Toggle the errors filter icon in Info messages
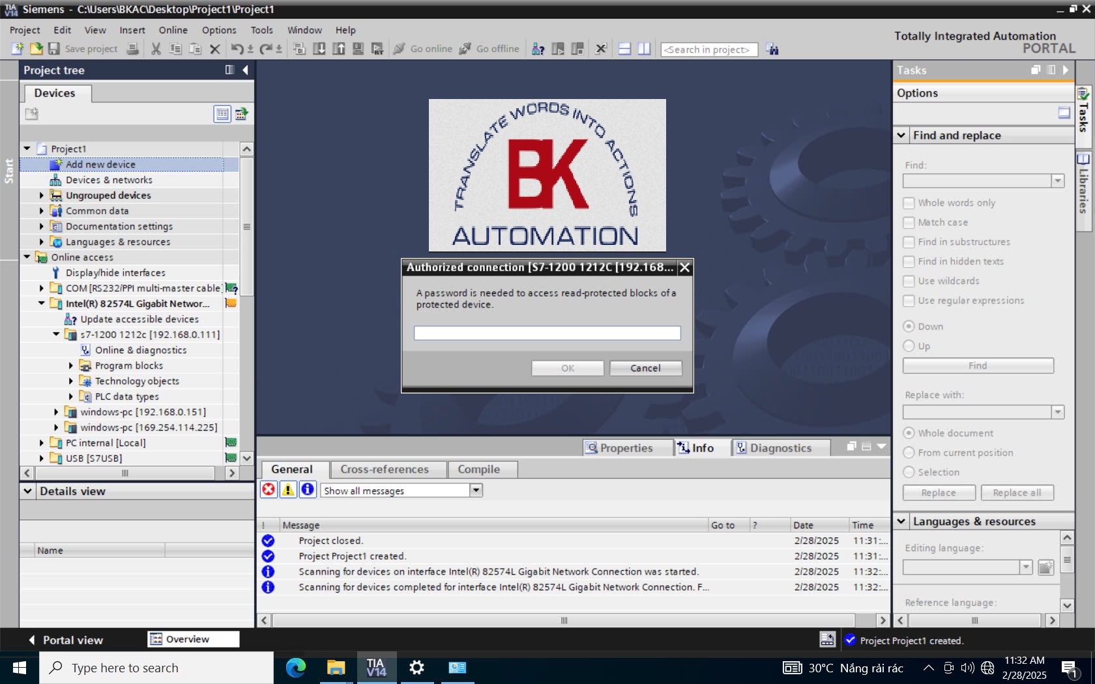The height and width of the screenshot is (684, 1095). point(269,490)
